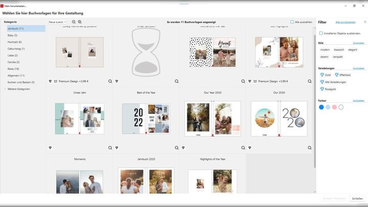This screenshot has height=207, width=368.
Task: Enable Installierte Objekte ausblenden checkbox
Action: click(x=321, y=33)
